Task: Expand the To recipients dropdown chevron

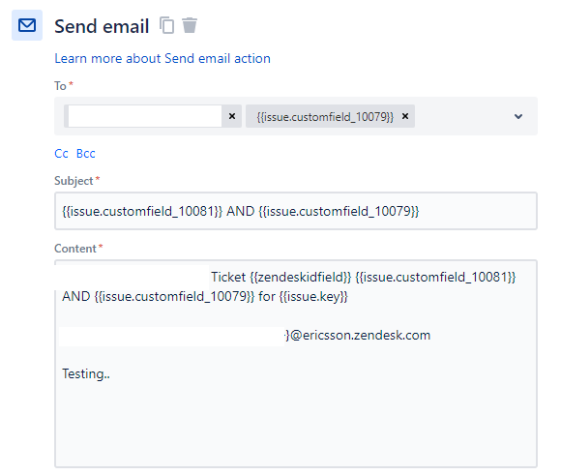Action: [x=518, y=116]
